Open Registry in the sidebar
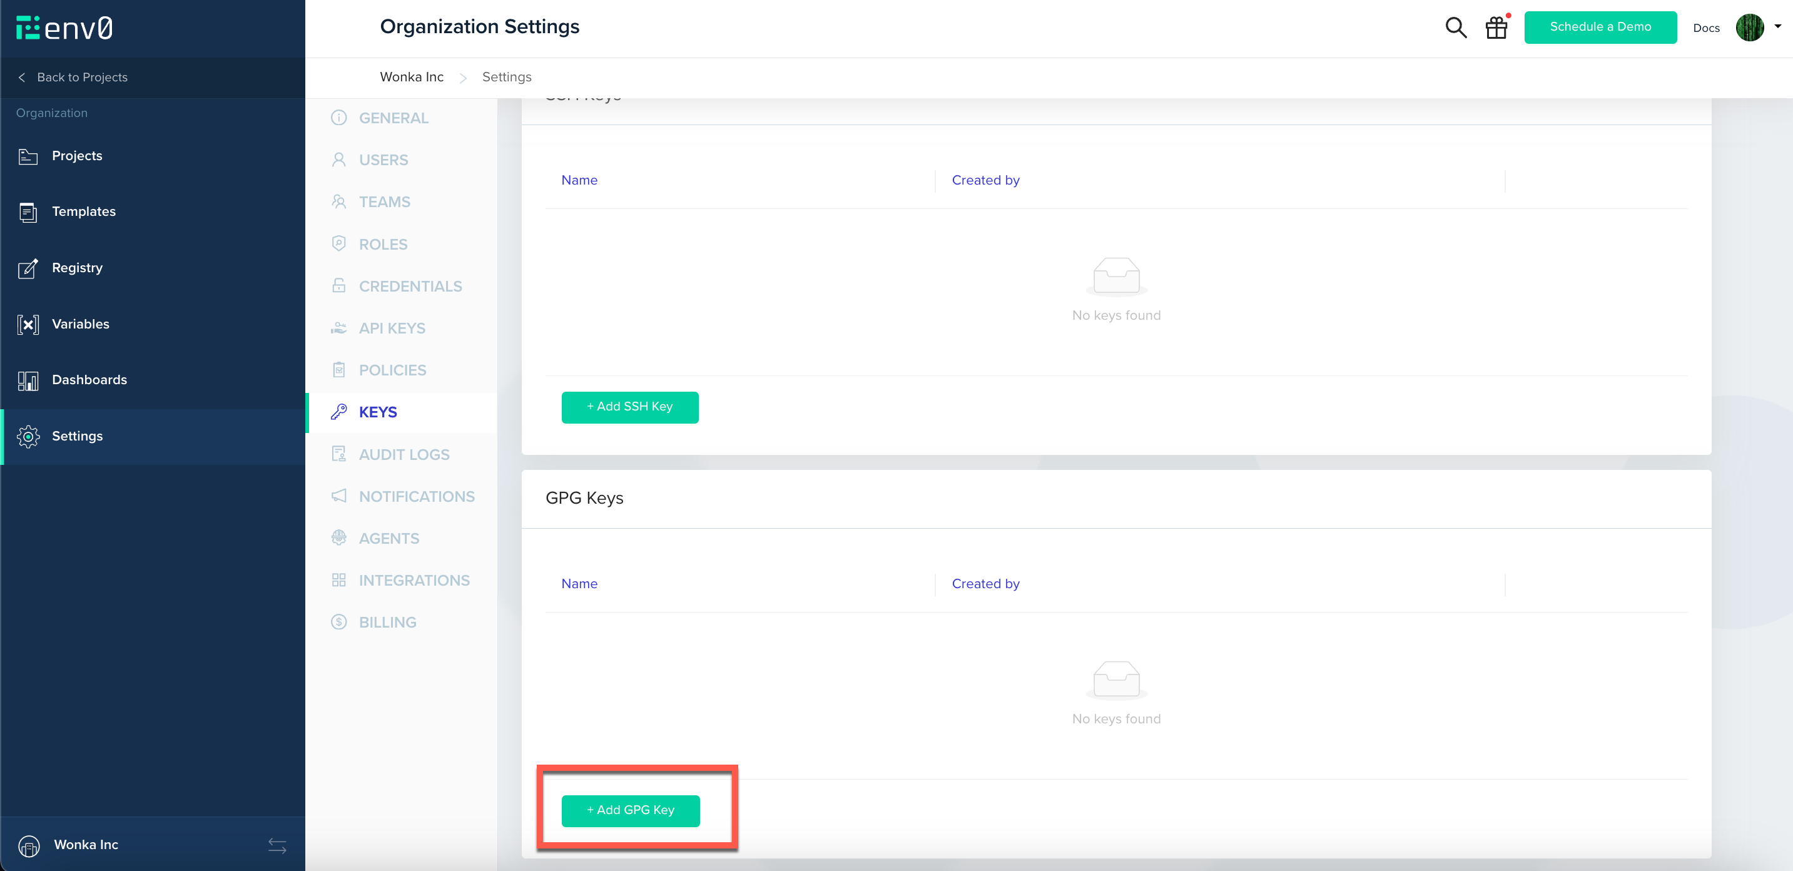 pyautogui.click(x=76, y=268)
